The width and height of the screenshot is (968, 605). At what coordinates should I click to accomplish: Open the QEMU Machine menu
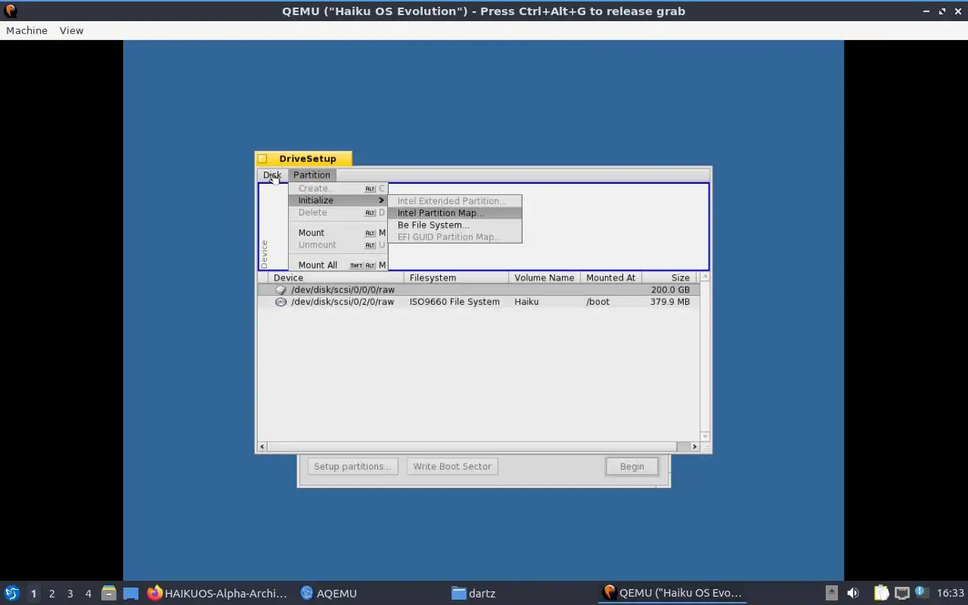[26, 30]
